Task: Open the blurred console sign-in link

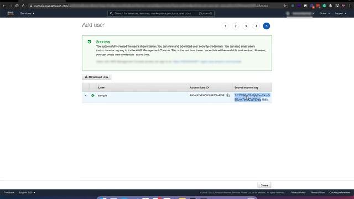Action: [x=207, y=61]
